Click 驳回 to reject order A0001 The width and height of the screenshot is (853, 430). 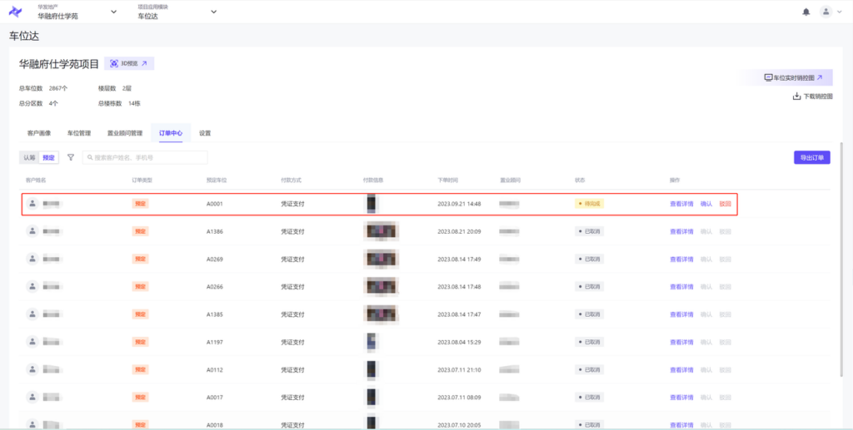[x=725, y=204]
